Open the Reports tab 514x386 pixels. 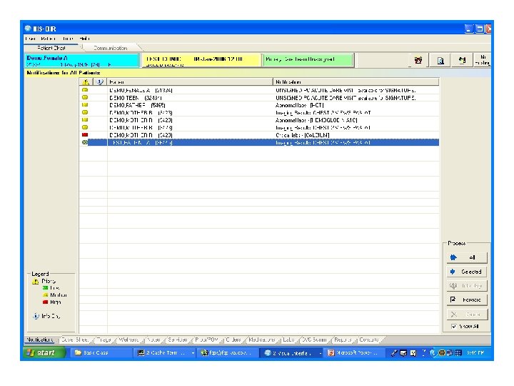pyautogui.click(x=343, y=340)
